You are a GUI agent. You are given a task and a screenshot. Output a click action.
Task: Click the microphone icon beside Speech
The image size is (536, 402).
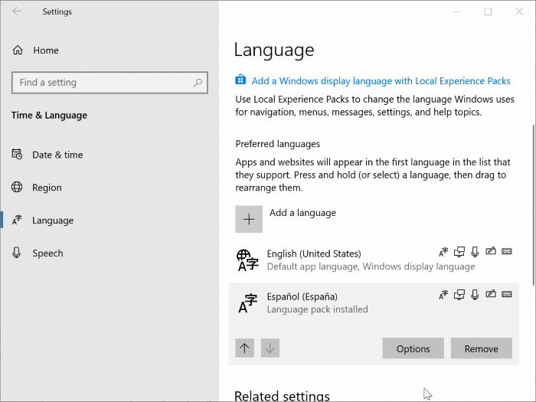pos(16,253)
